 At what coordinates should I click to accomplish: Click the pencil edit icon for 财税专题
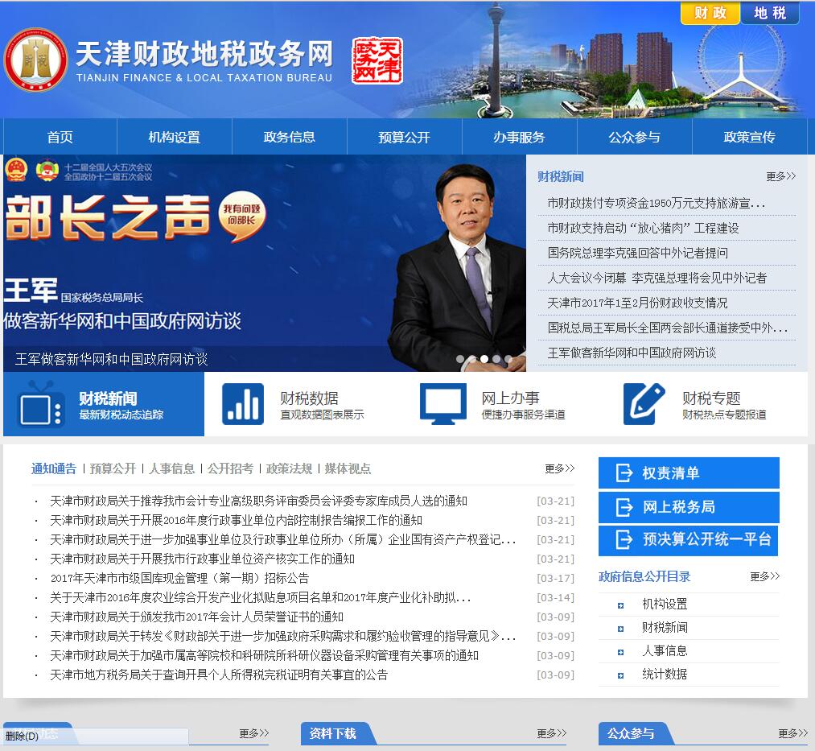[644, 404]
